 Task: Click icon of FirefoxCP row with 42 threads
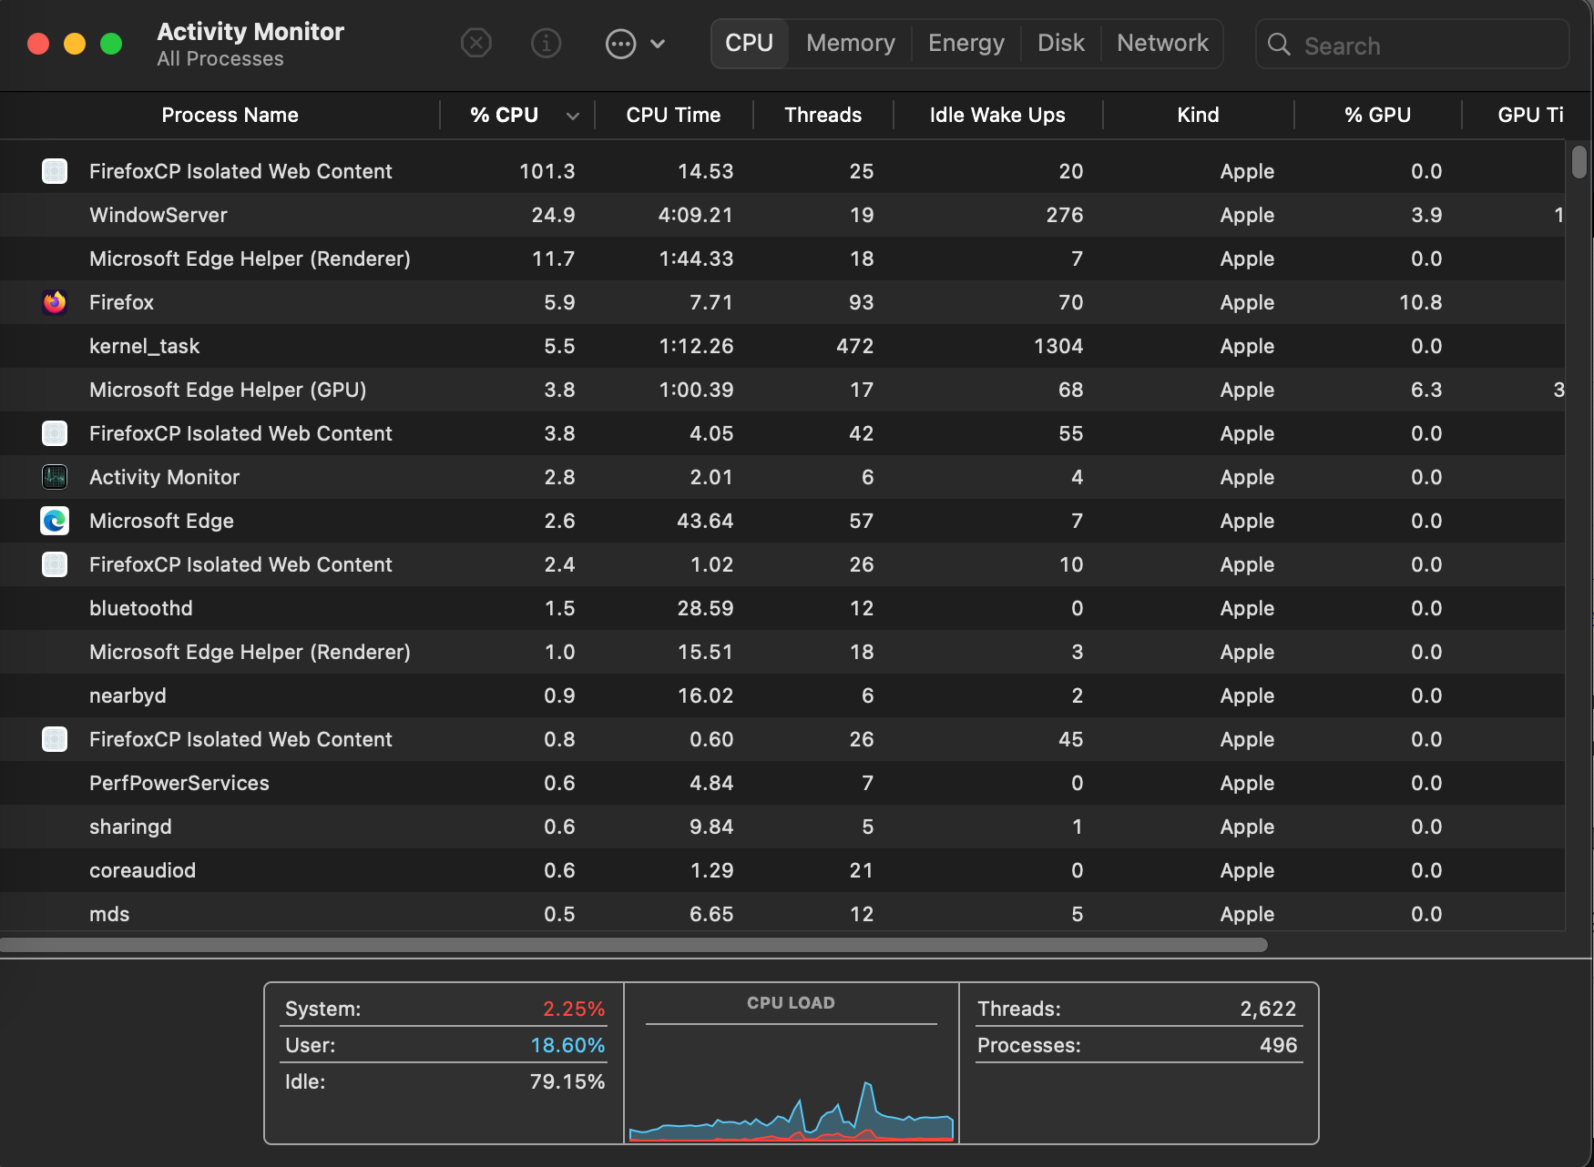click(x=55, y=433)
